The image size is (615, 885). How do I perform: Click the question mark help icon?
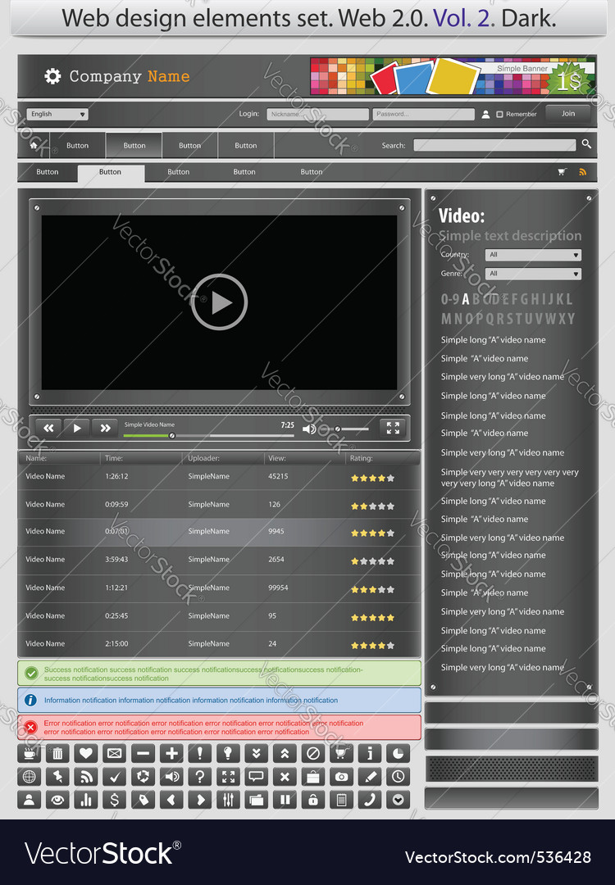(x=200, y=777)
